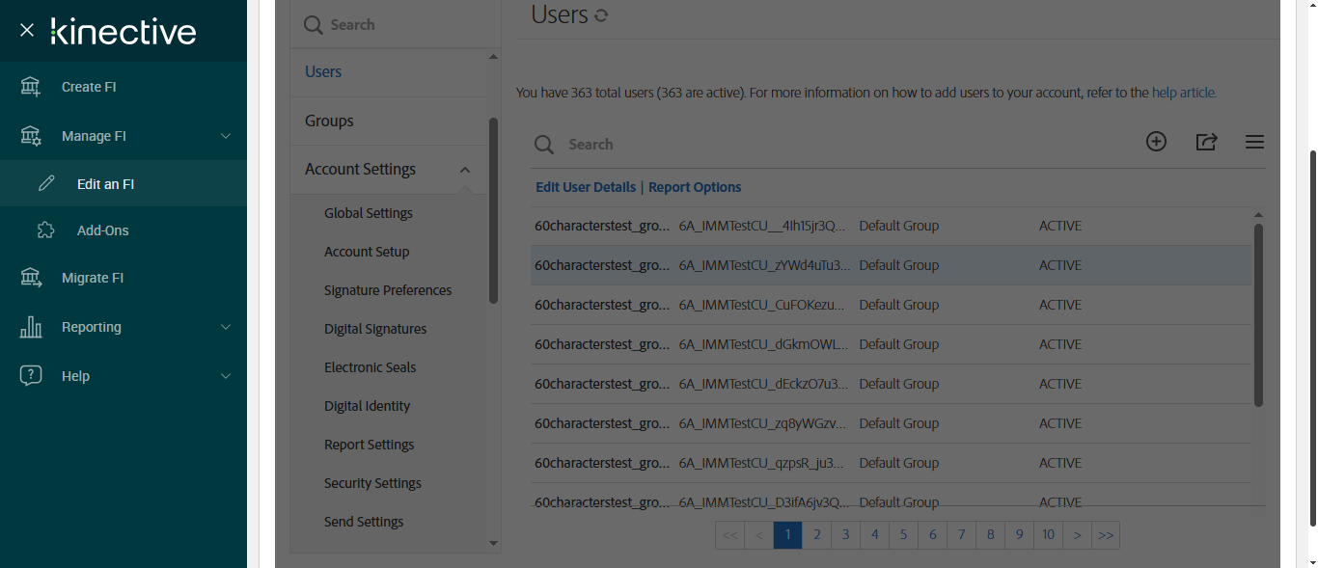The height and width of the screenshot is (568, 1318).
Task: Expand the Help menu chevron
Action: 226,376
